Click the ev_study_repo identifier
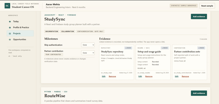This screenshot has height=104, width=219. pos(107,73)
